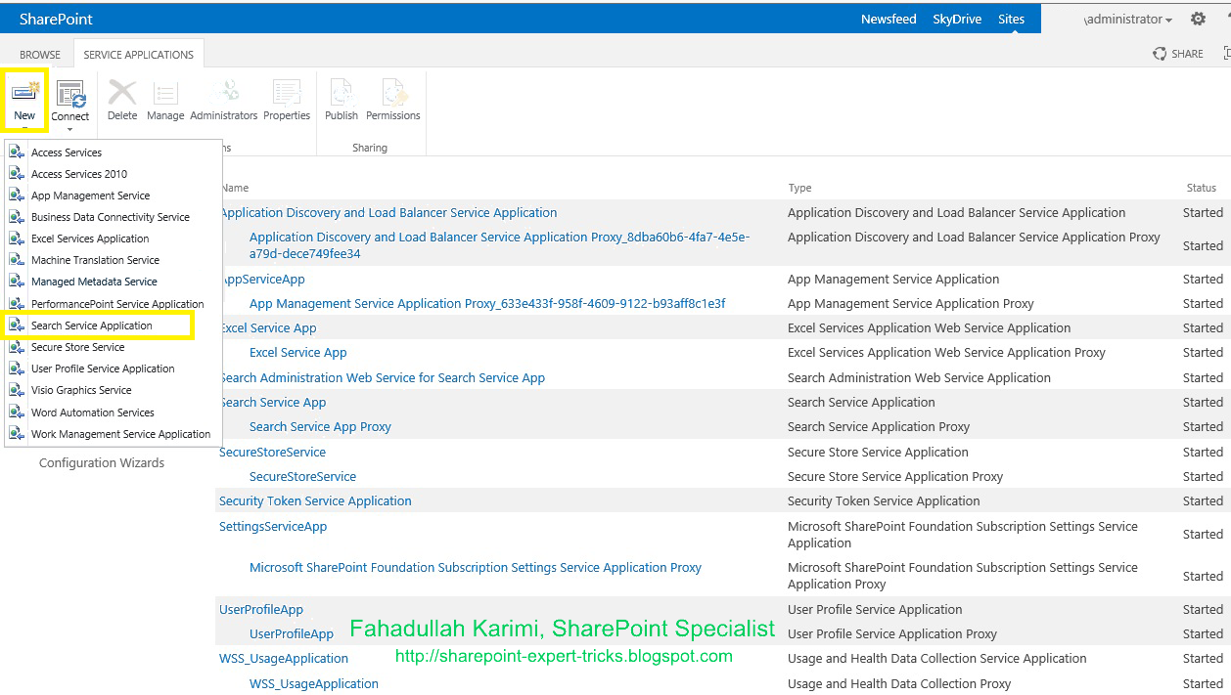Switch to the BROWSE tab
This screenshot has height=695, width=1231.
39,54
